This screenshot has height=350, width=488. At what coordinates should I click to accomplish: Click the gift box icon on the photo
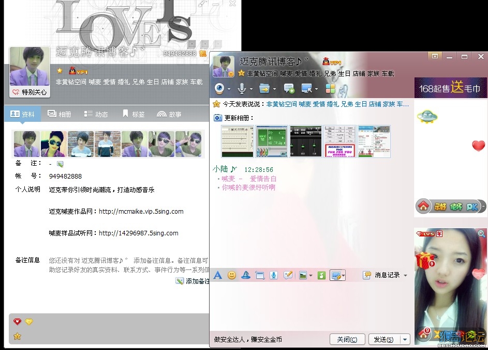click(424, 260)
